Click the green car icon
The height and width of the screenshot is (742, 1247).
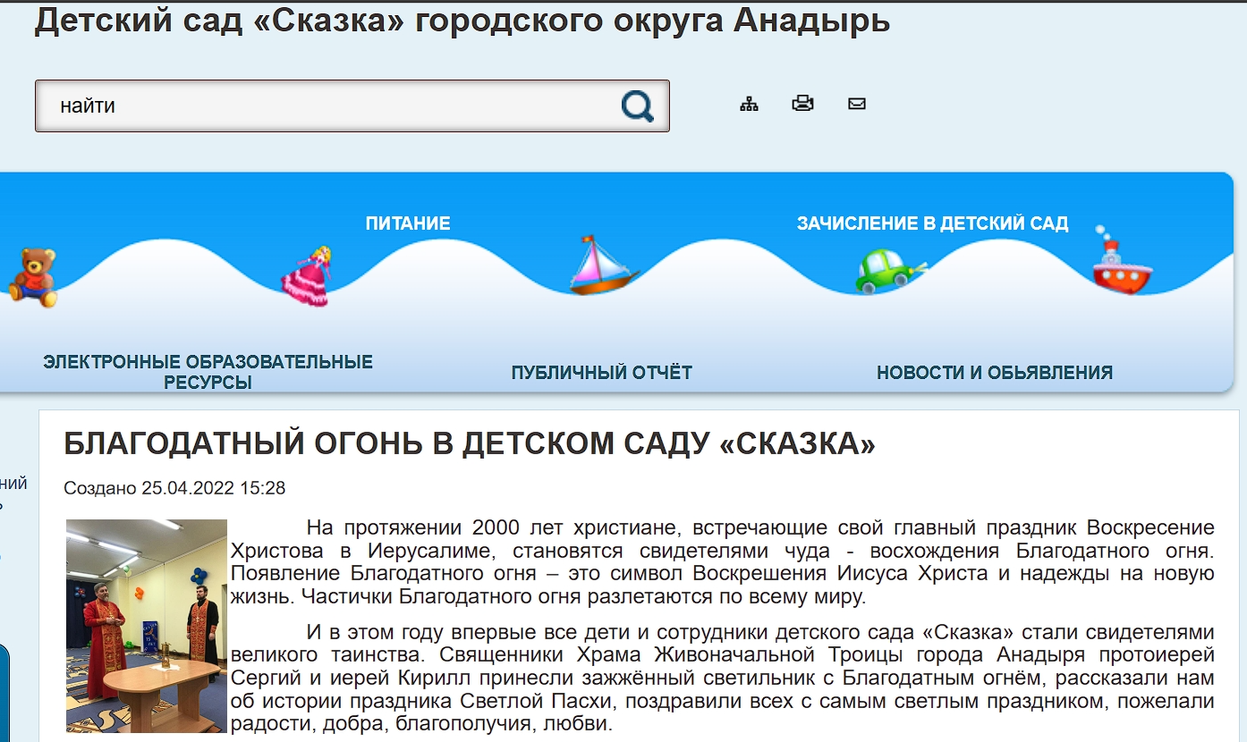888,272
